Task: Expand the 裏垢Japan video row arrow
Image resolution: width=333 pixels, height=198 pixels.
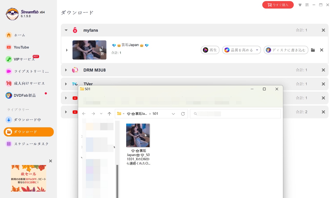Action: pyautogui.click(x=67, y=50)
